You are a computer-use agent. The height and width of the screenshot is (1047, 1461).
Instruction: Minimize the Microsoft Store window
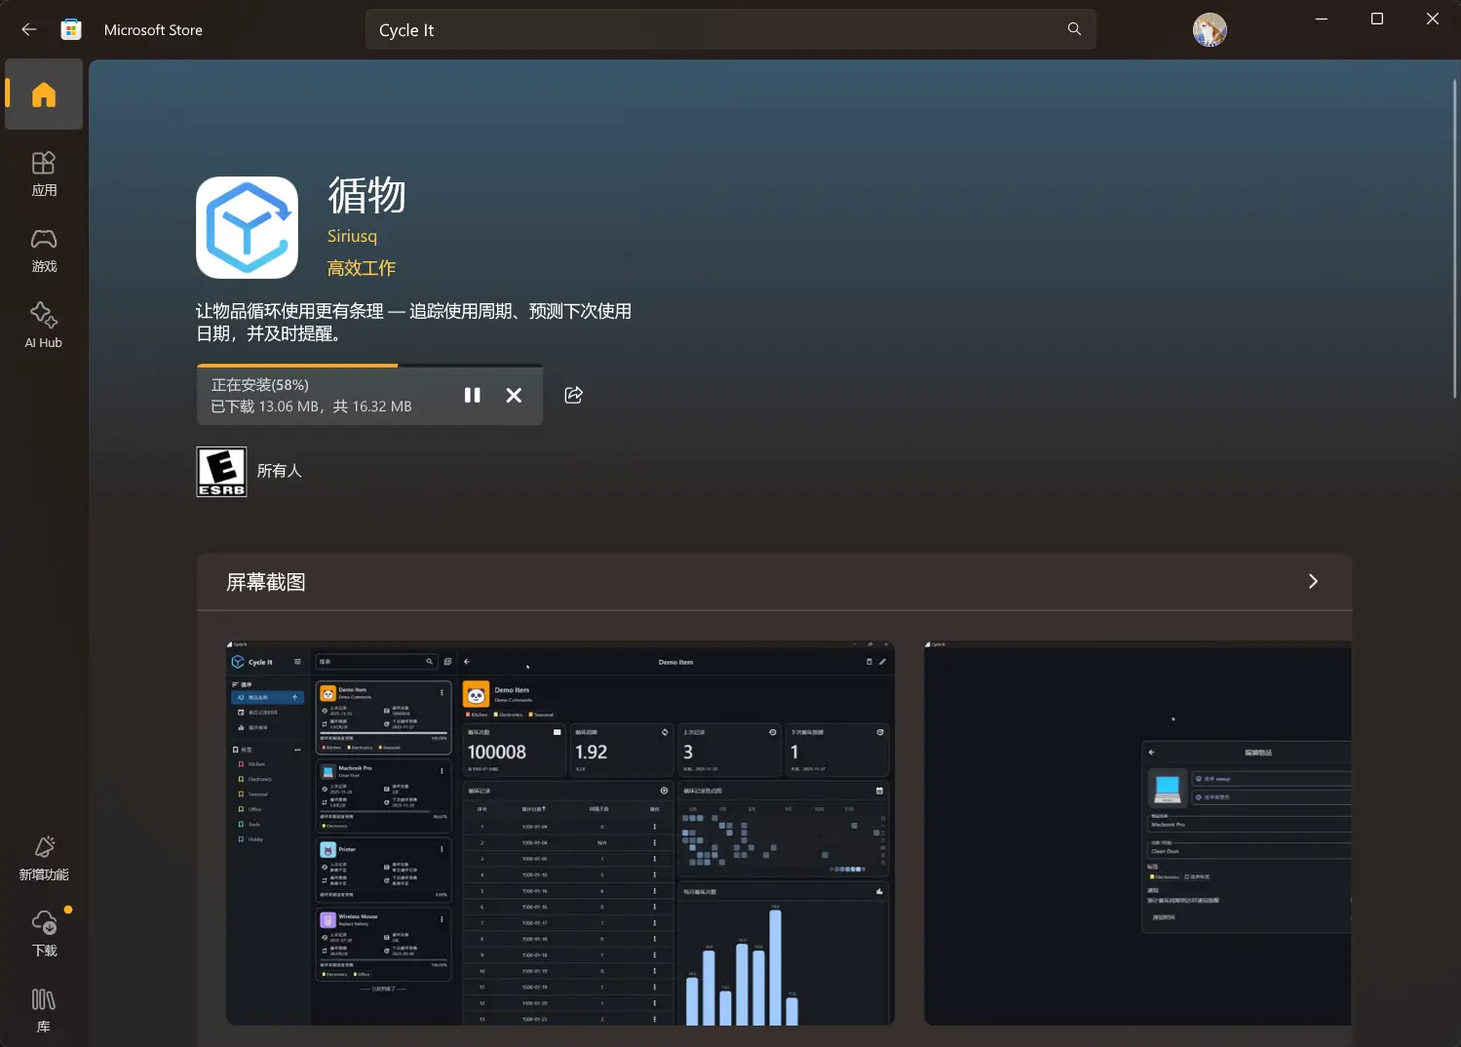click(x=1322, y=19)
